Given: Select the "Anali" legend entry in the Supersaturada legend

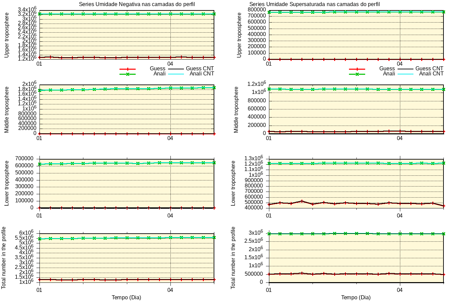Looking at the screenshot, I should click(389, 74).
